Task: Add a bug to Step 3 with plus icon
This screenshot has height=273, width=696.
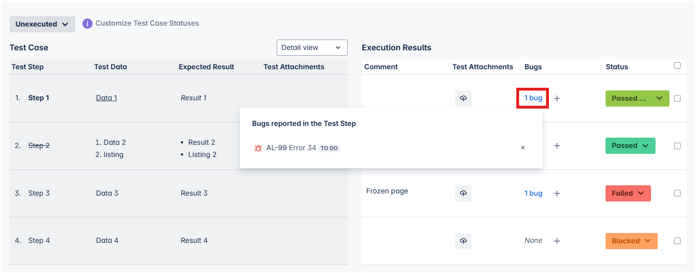Action: (557, 193)
